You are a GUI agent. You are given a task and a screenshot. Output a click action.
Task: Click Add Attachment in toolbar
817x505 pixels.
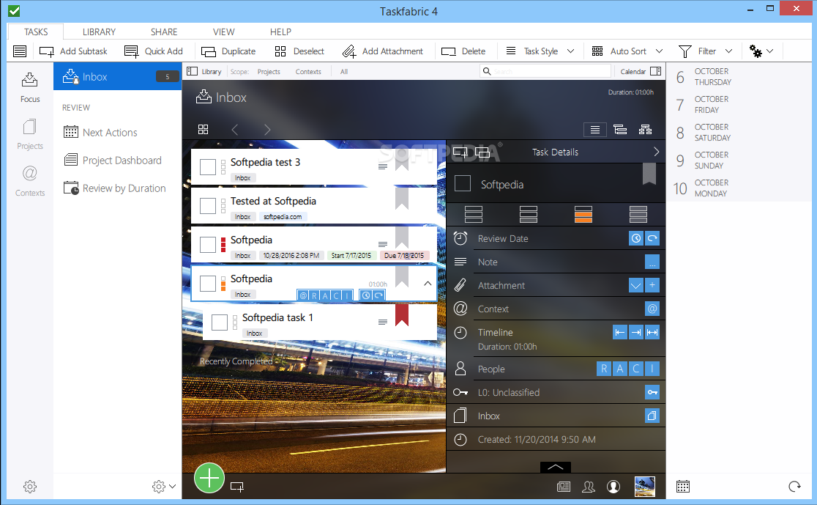click(x=383, y=51)
